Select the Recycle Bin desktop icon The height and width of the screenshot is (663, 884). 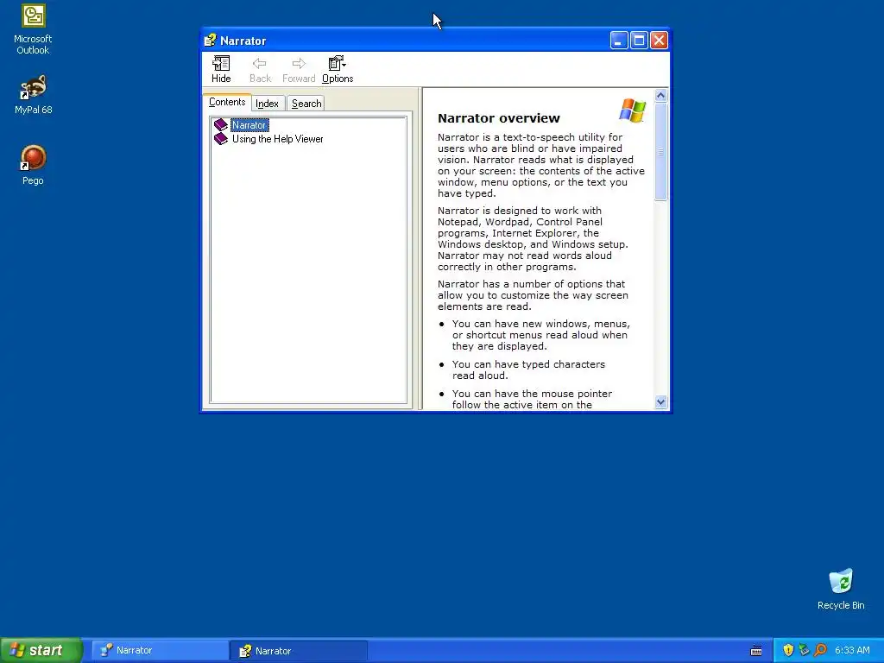click(x=841, y=589)
